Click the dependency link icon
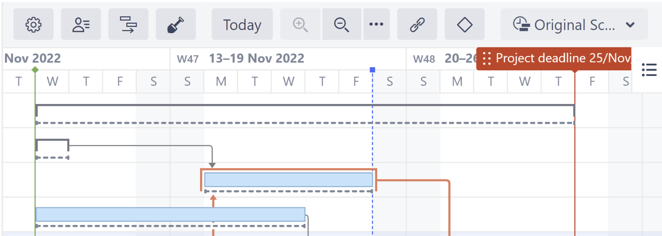Viewport: 662px width, 236px height. click(x=417, y=25)
